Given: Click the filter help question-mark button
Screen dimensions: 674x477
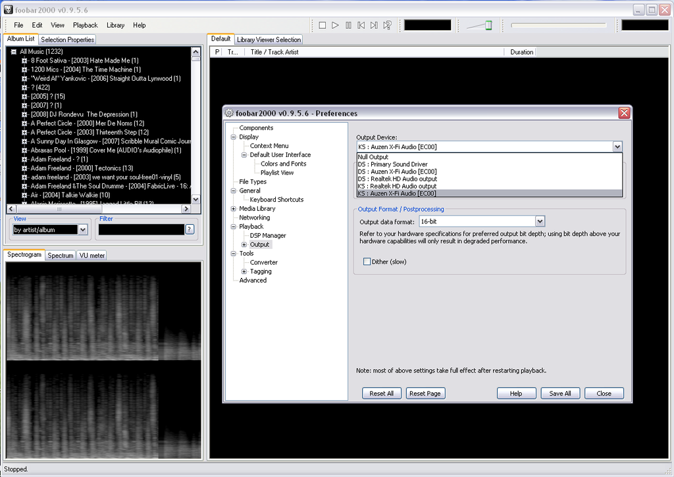Looking at the screenshot, I should click(x=190, y=229).
